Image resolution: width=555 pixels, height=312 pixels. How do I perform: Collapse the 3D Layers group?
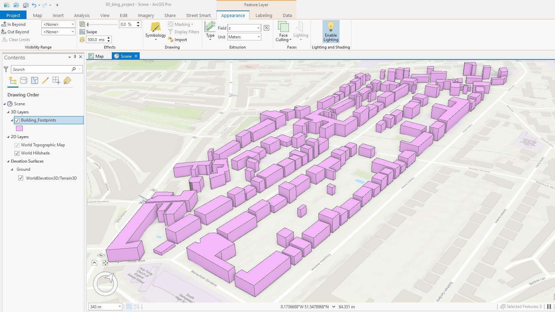8,112
